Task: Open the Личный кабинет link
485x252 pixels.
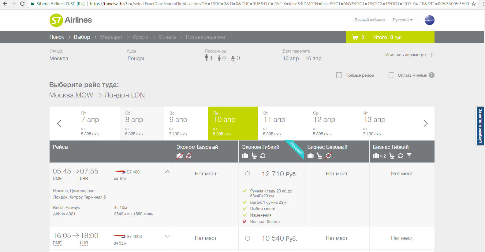Action: click(x=370, y=20)
